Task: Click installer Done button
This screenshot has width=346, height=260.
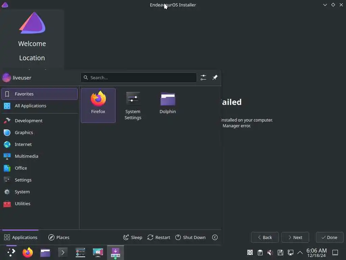Action: pyautogui.click(x=330, y=237)
